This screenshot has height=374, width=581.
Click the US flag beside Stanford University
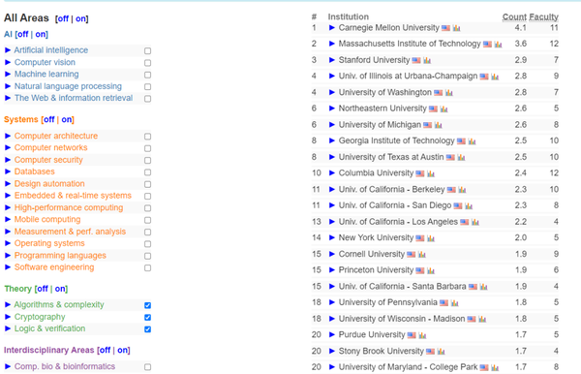click(416, 60)
